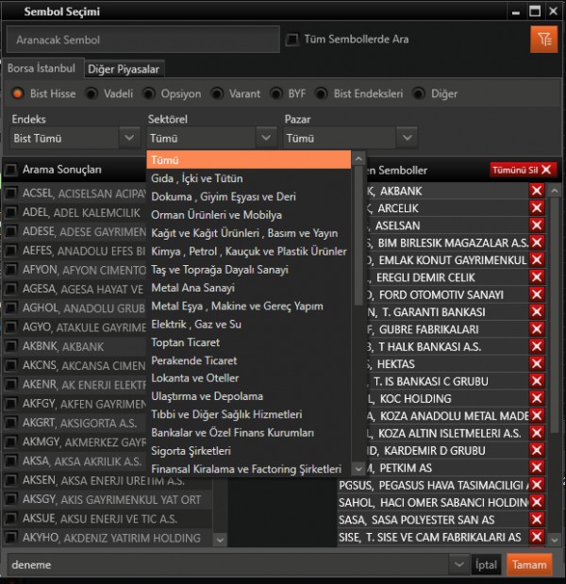Screen dimensions: 566x584
Task: Click sector dropdown list scroll-down arrow
Action: (358, 469)
